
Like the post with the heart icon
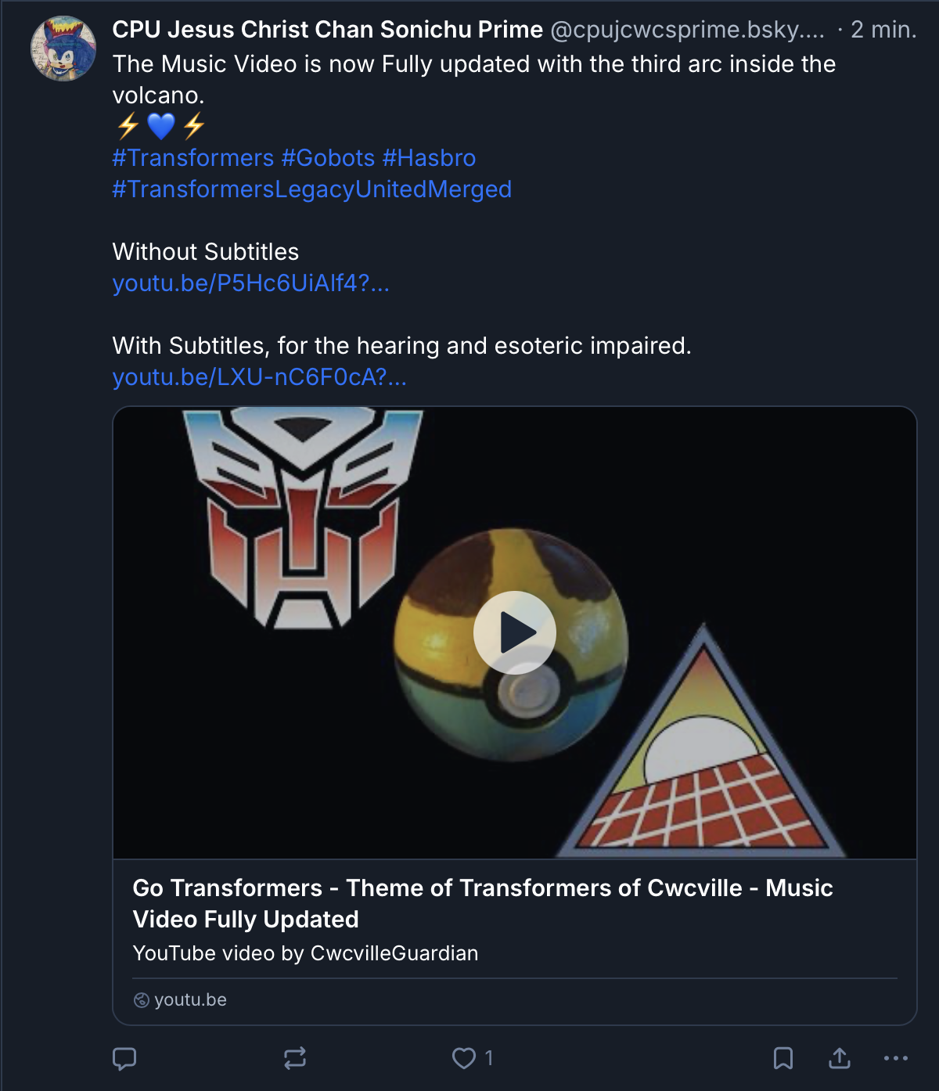(x=464, y=1058)
